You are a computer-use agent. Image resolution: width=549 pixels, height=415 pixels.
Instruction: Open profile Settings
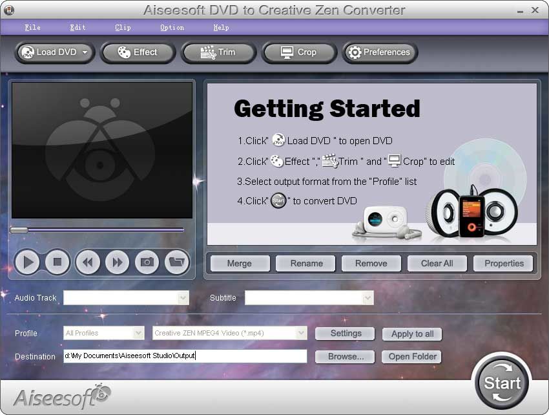pos(346,334)
